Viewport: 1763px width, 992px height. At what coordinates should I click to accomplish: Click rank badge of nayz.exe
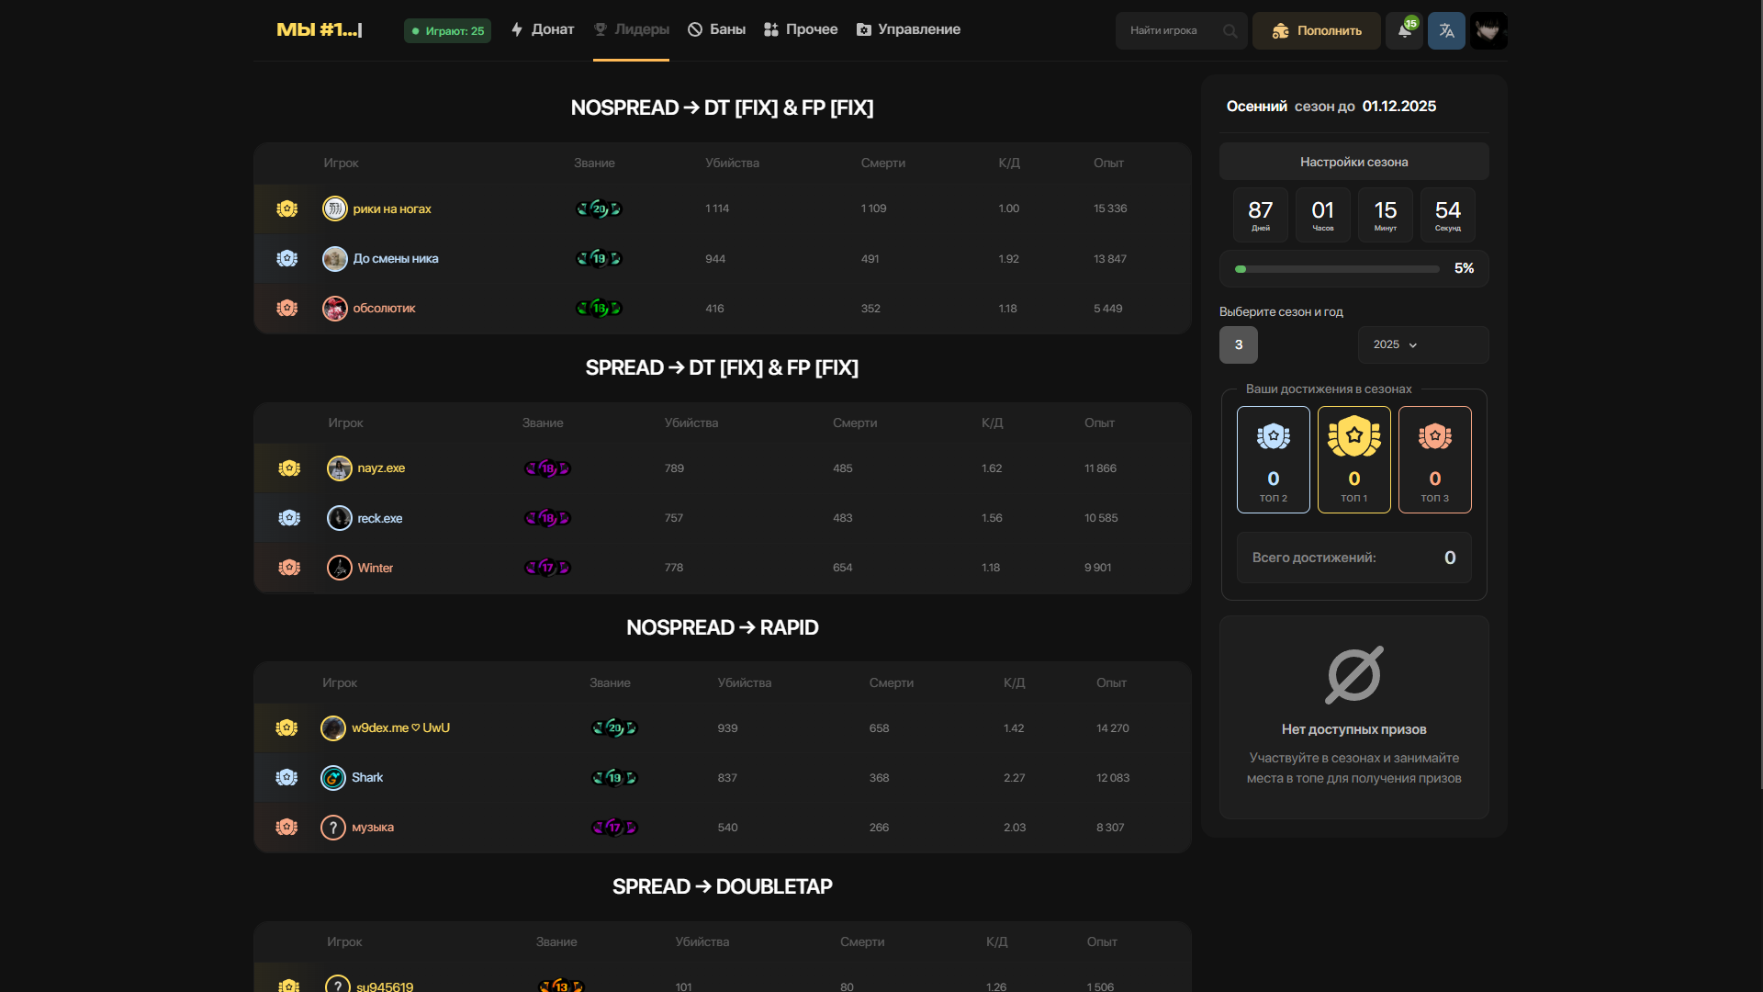pyautogui.click(x=548, y=468)
